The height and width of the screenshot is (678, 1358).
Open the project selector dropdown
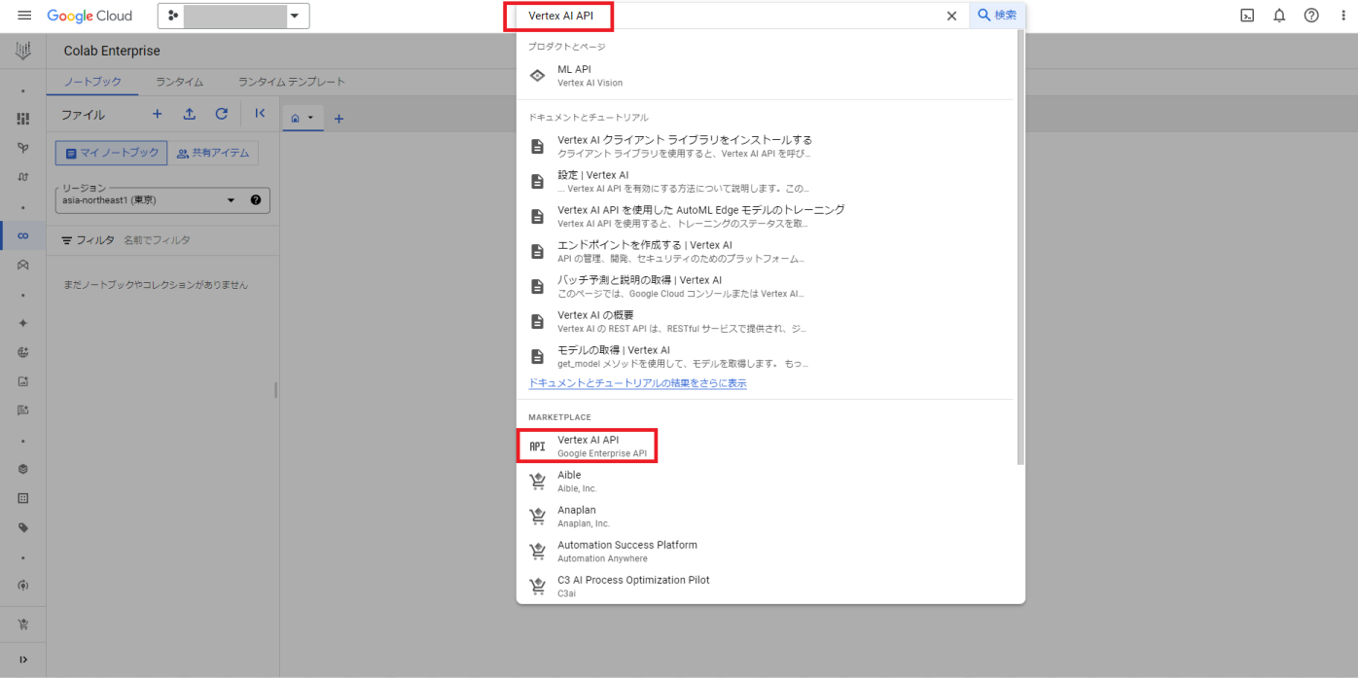(295, 16)
